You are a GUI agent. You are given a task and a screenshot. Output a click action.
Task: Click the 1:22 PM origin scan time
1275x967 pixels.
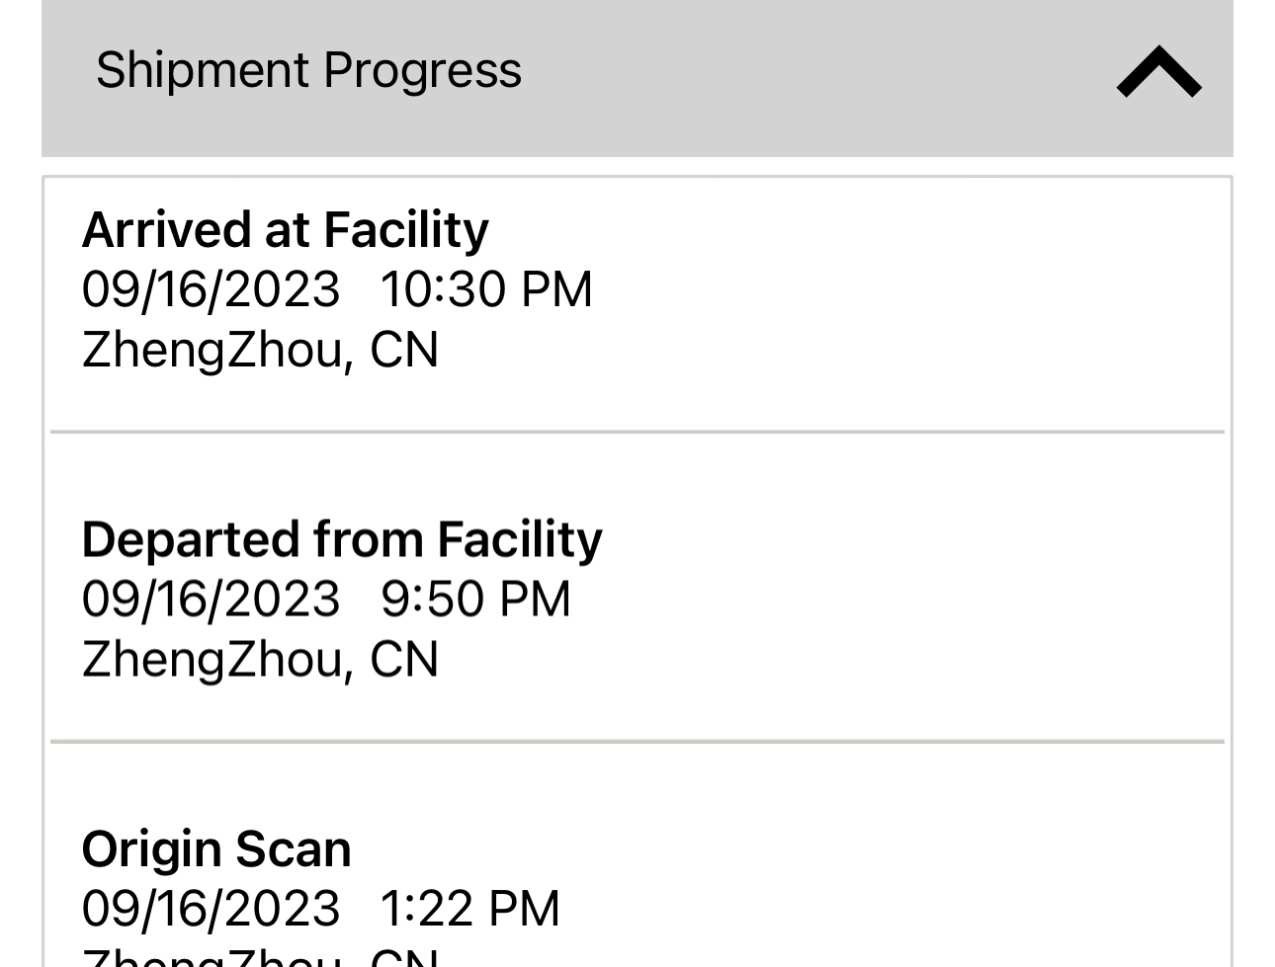(469, 908)
